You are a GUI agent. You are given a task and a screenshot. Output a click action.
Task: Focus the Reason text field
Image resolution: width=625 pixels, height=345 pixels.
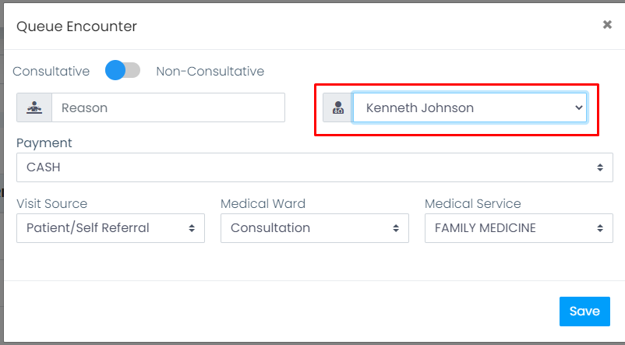click(x=168, y=107)
